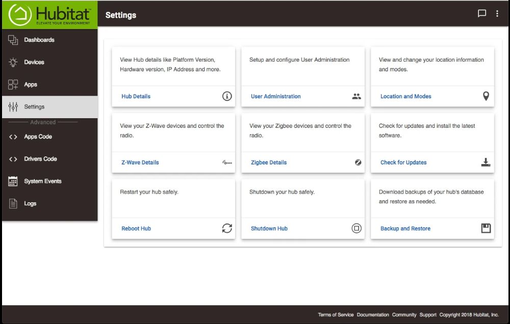Open the chat feedback icon in header
This screenshot has height=324, width=510.
[481, 14]
